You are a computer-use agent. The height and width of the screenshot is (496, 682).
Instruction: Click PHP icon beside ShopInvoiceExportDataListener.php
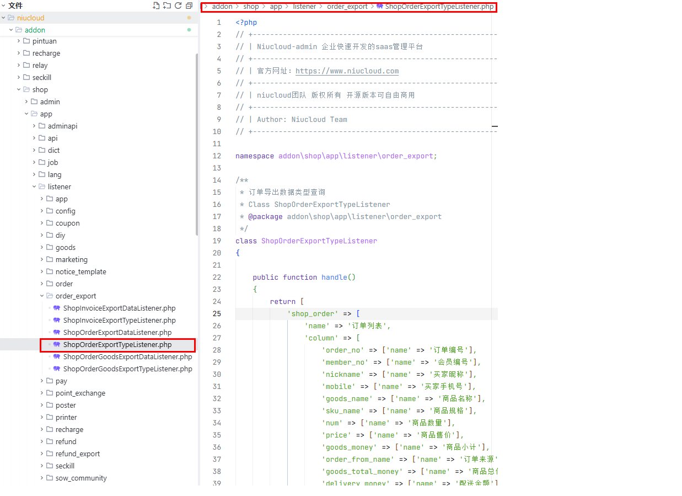(x=57, y=308)
